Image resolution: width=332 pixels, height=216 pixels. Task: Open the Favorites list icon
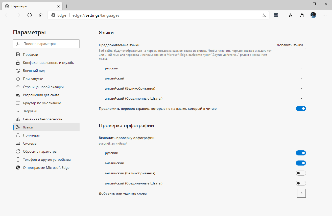(290, 15)
